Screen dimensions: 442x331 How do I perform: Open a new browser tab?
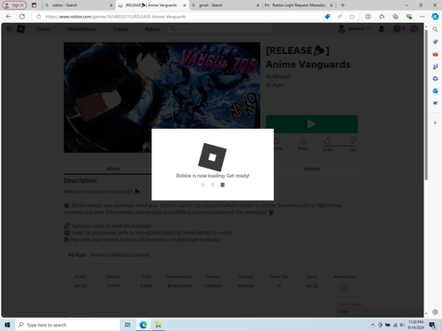342,5
